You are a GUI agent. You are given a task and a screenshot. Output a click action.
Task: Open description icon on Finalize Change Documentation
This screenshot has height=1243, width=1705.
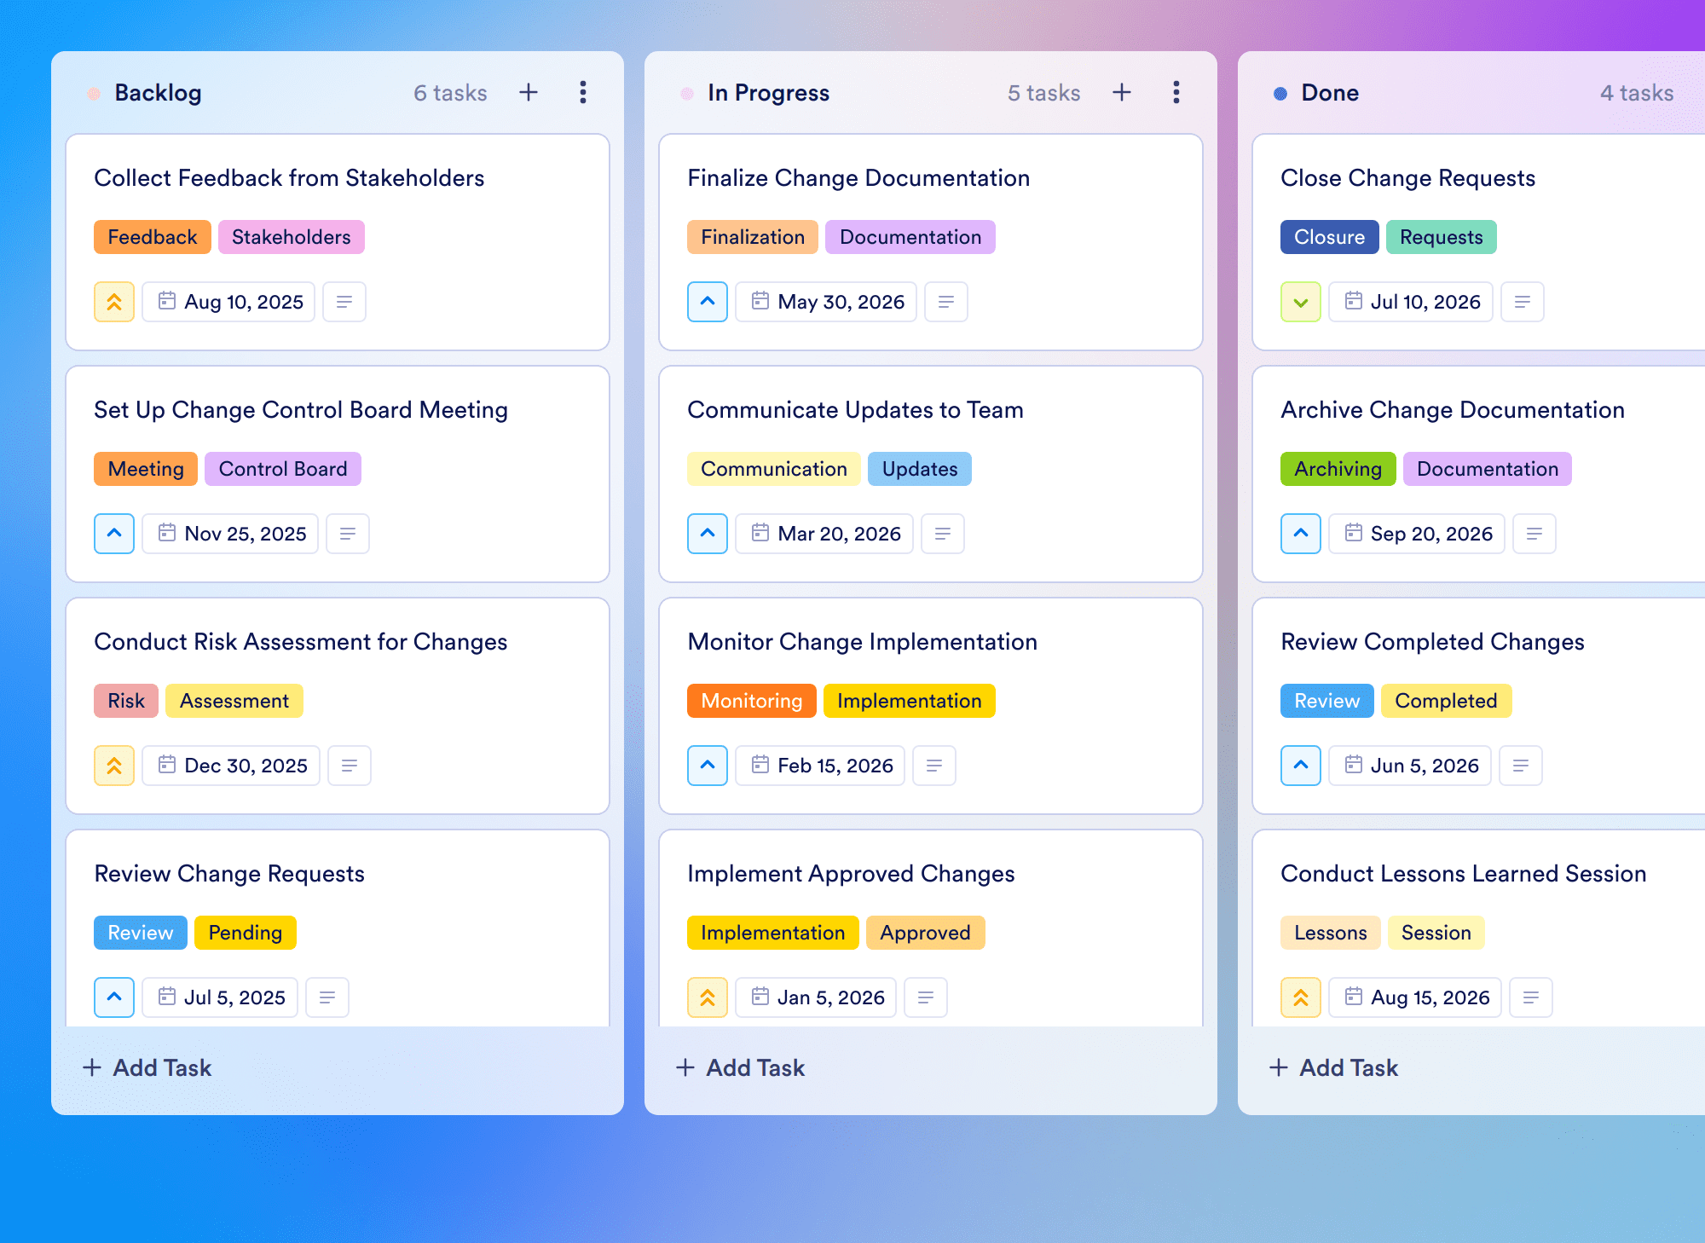click(x=946, y=302)
